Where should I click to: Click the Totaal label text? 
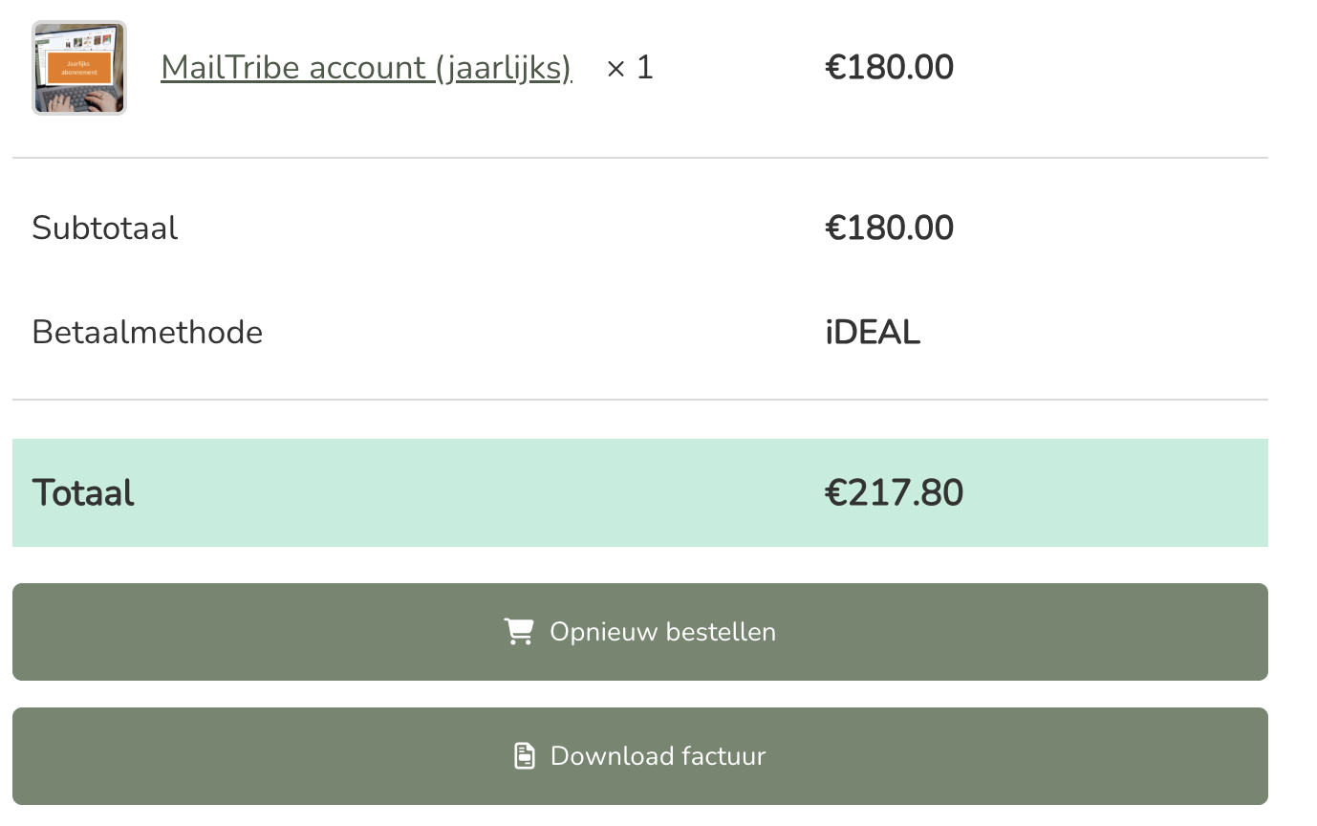click(82, 492)
